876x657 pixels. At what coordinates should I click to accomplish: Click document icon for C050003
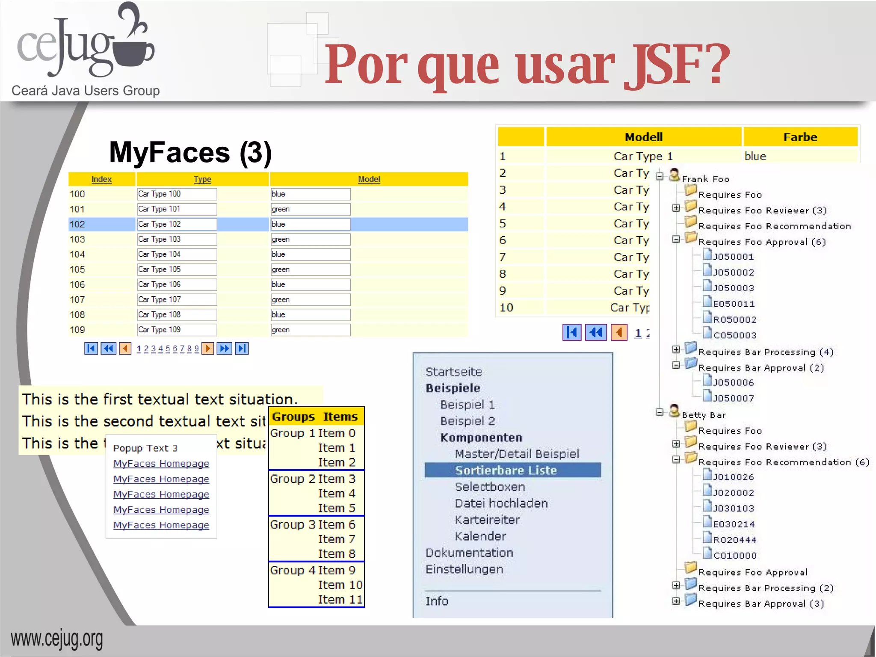click(707, 333)
